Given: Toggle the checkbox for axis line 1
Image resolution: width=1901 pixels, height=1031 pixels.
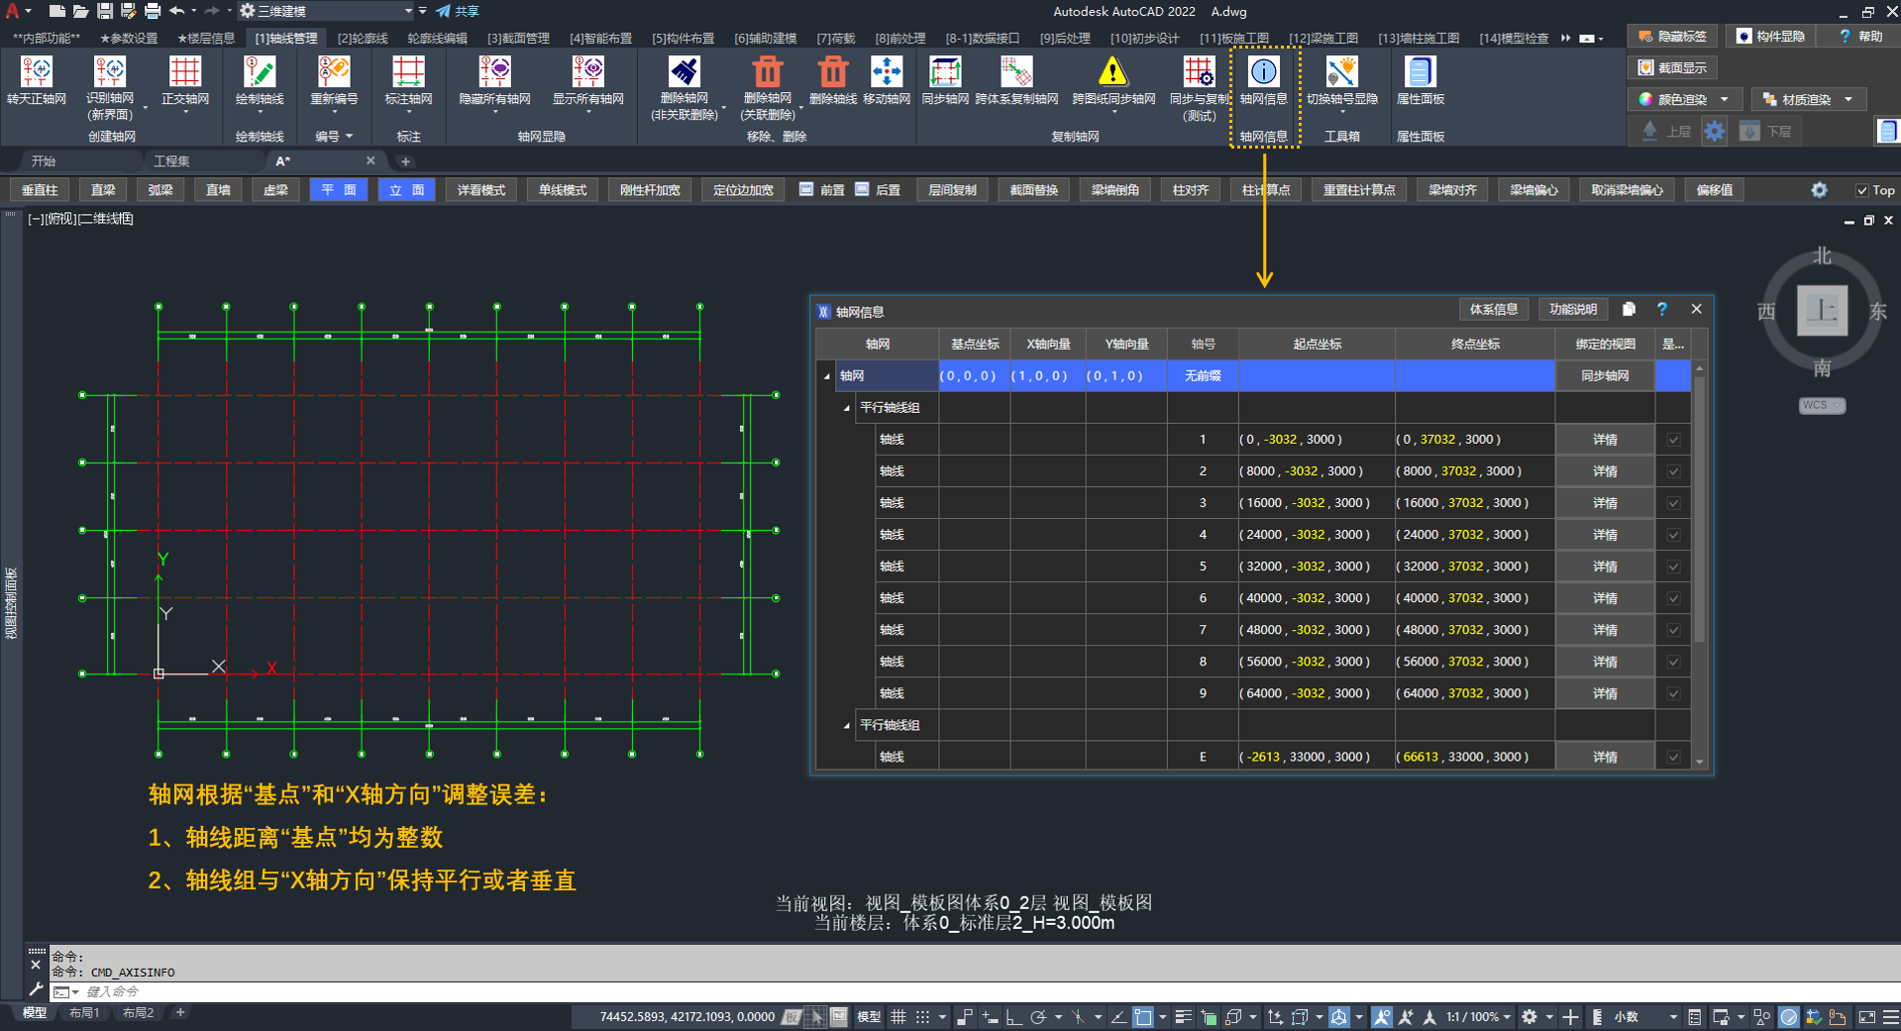Looking at the screenshot, I should (x=1673, y=440).
